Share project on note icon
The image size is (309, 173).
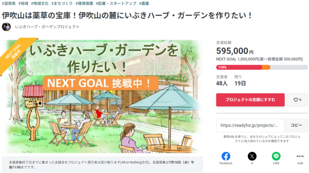click(300, 156)
